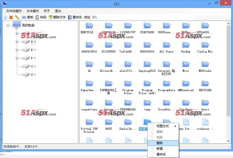The height and width of the screenshot is (158, 233).
Task: Select the Users folder
Action: [x=205, y=105]
